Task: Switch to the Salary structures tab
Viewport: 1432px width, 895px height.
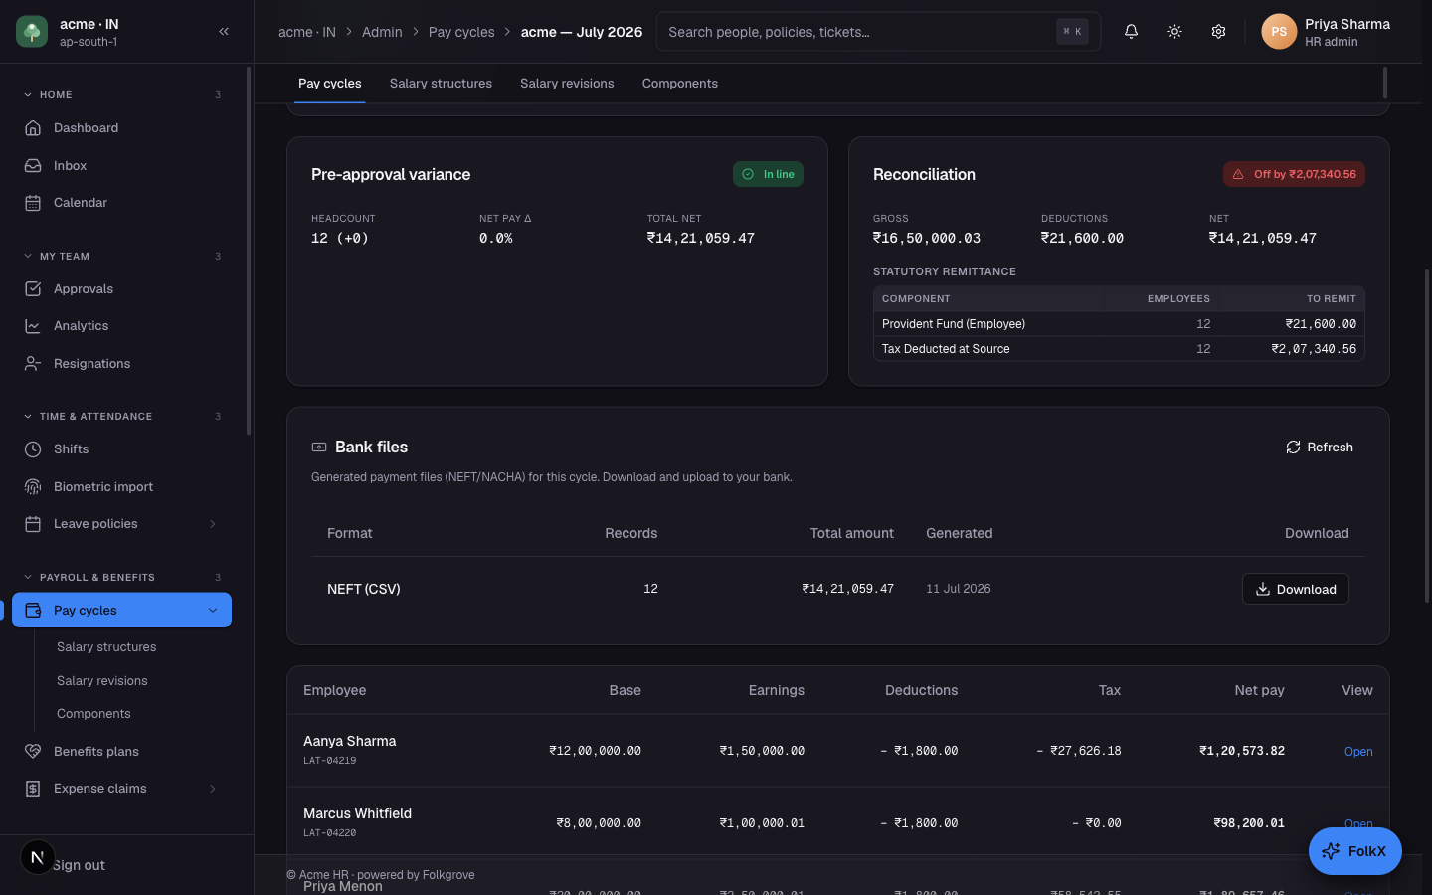Action: pyautogui.click(x=441, y=84)
